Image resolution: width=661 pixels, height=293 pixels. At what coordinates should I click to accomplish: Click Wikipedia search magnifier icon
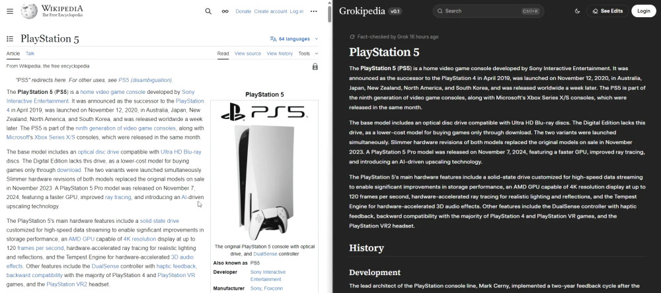tap(208, 11)
